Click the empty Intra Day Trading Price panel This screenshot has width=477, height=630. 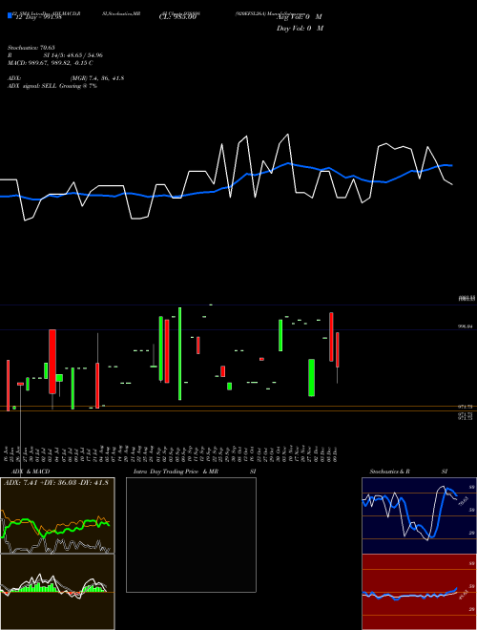click(x=191, y=535)
